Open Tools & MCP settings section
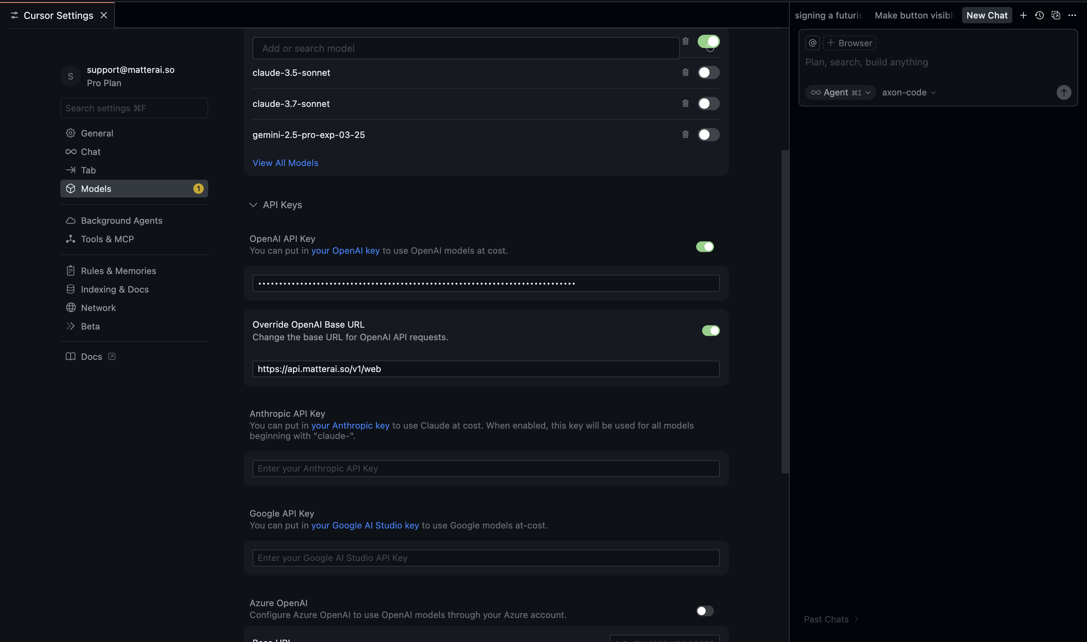 107,239
